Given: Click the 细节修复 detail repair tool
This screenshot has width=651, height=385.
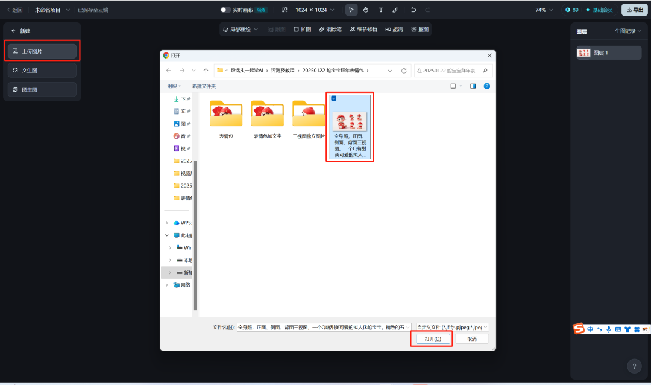Looking at the screenshot, I should pos(363,29).
